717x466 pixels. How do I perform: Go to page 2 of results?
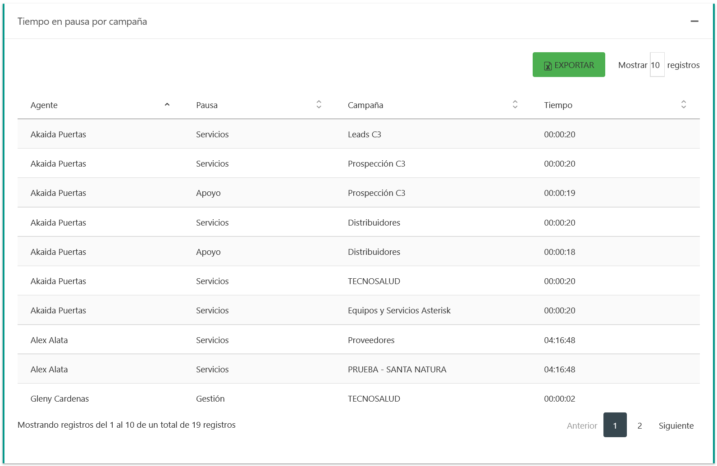tap(639, 425)
